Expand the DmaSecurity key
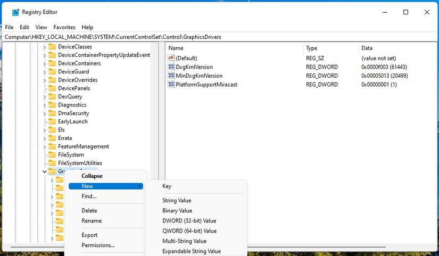This screenshot has height=256, width=439. (x=45, y=114)
